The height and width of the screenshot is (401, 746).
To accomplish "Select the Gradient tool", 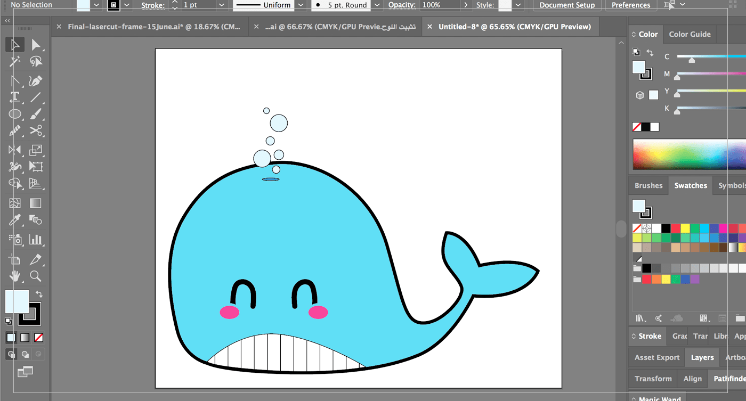I will (36, 203).
